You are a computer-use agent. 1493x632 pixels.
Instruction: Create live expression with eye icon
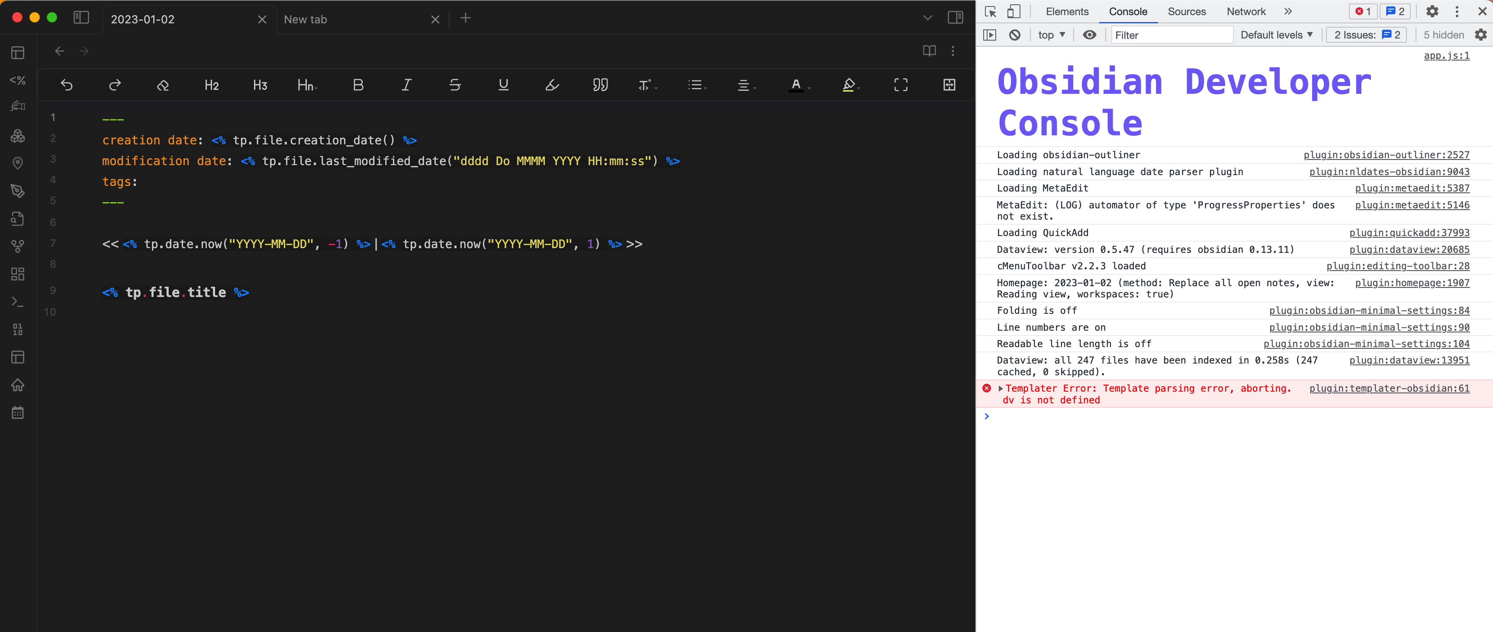point(1090,35)
